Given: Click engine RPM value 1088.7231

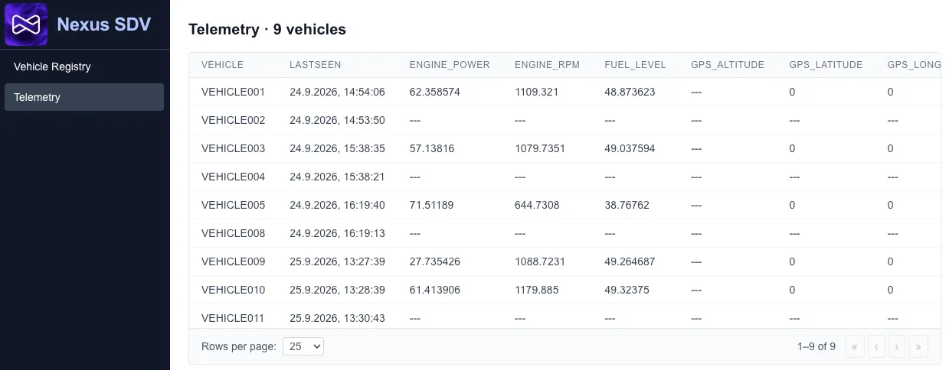Looking at the screenshot, I should 540,261.
